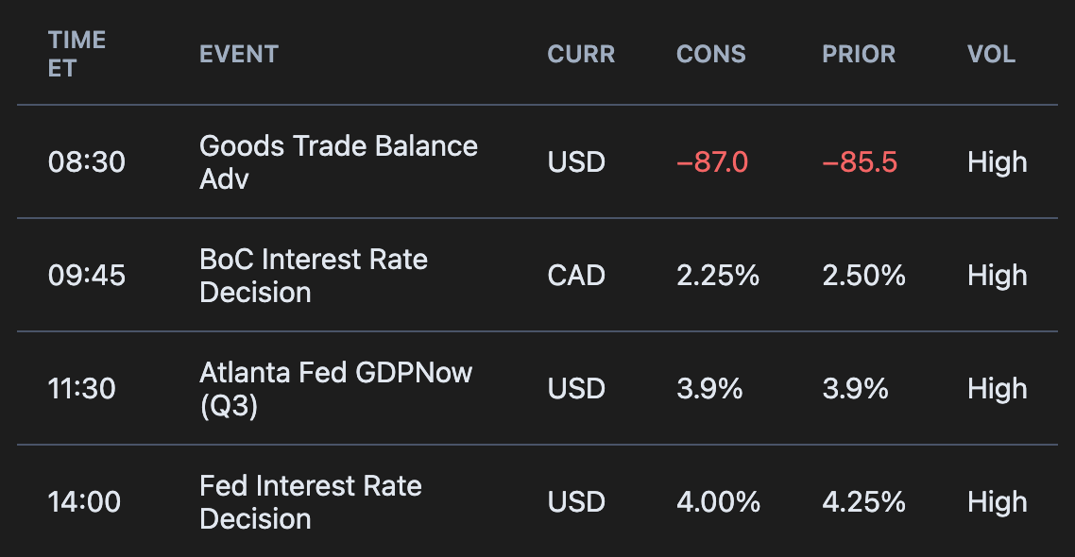
Task: Click the 2.25% consensus value
Action: pos(718,276)
